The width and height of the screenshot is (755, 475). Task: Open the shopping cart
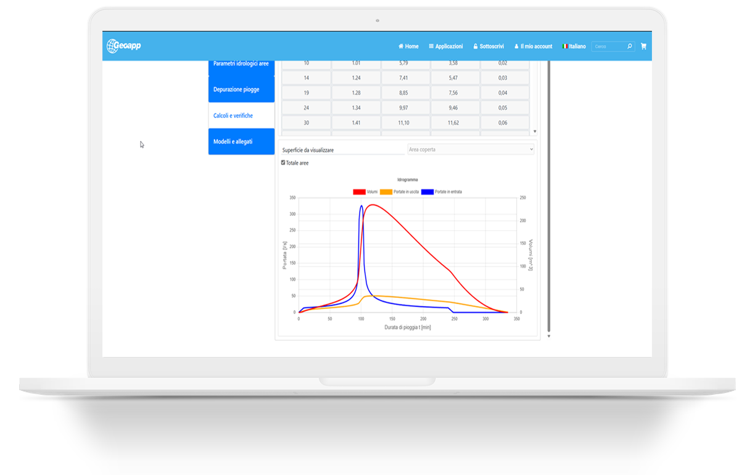(x=643, y=46)
